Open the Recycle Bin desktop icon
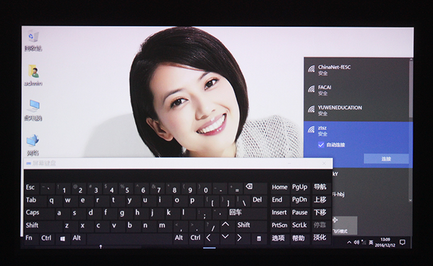433x266 pixels. 33,38
